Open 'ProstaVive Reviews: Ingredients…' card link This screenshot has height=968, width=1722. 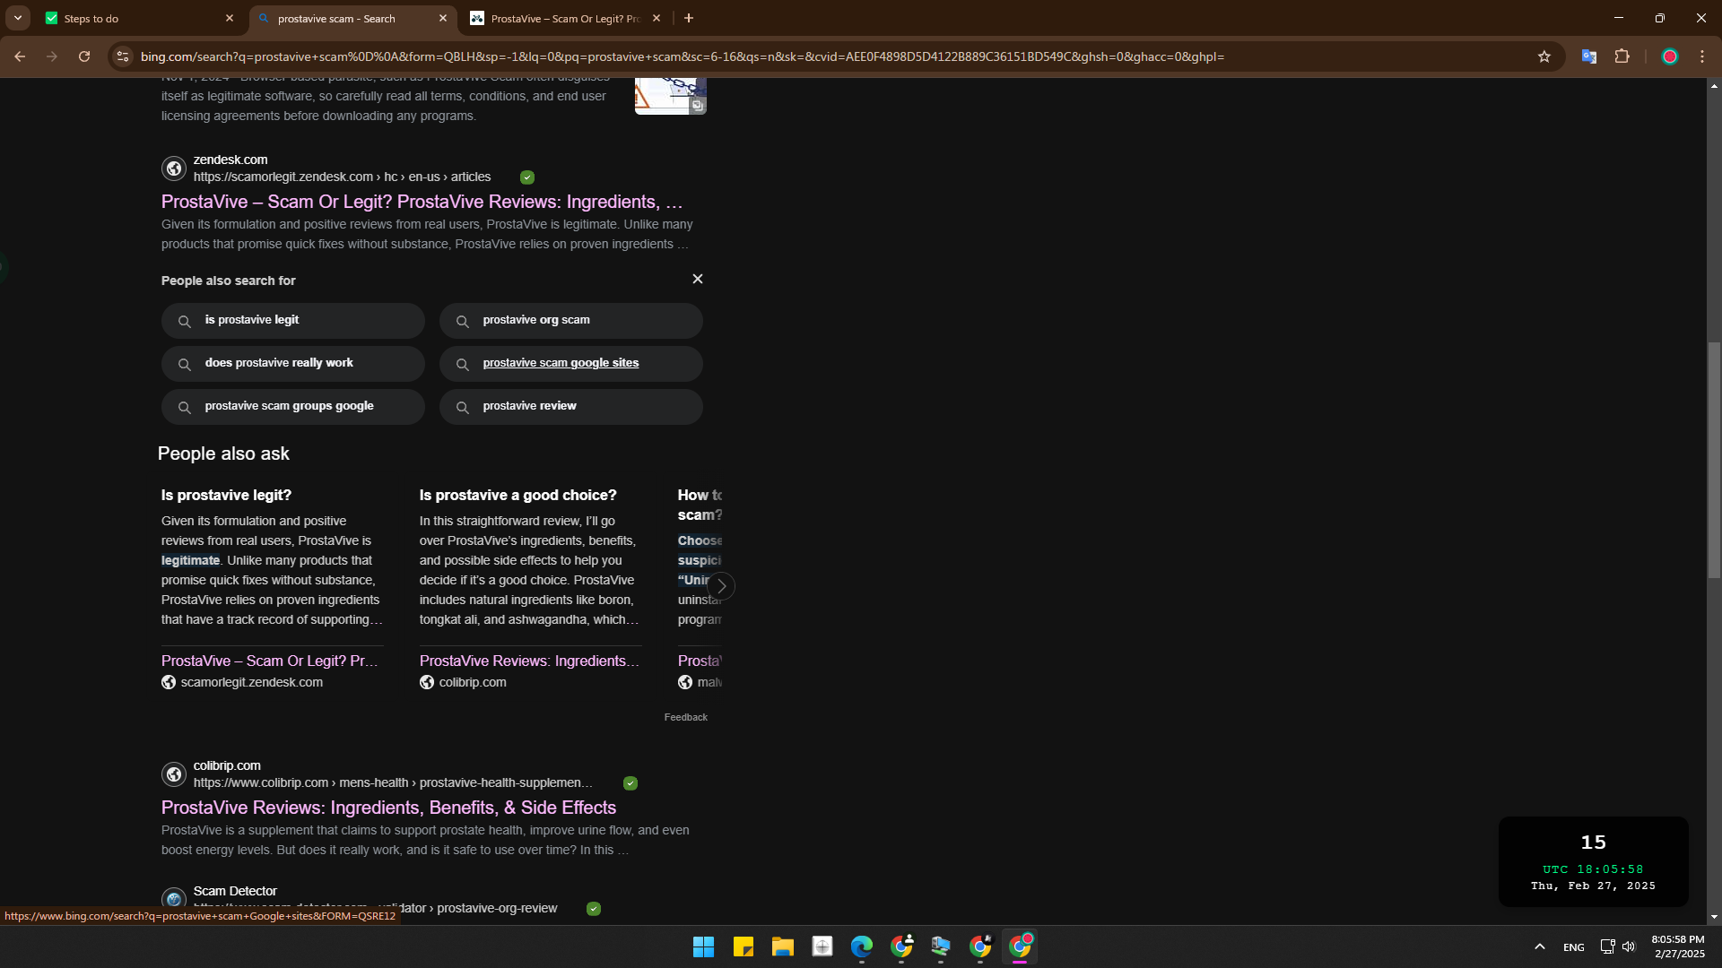tap(529, 661)
